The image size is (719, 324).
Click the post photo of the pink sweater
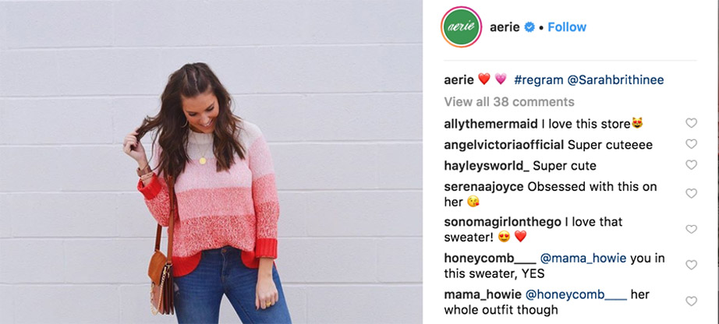211,162
